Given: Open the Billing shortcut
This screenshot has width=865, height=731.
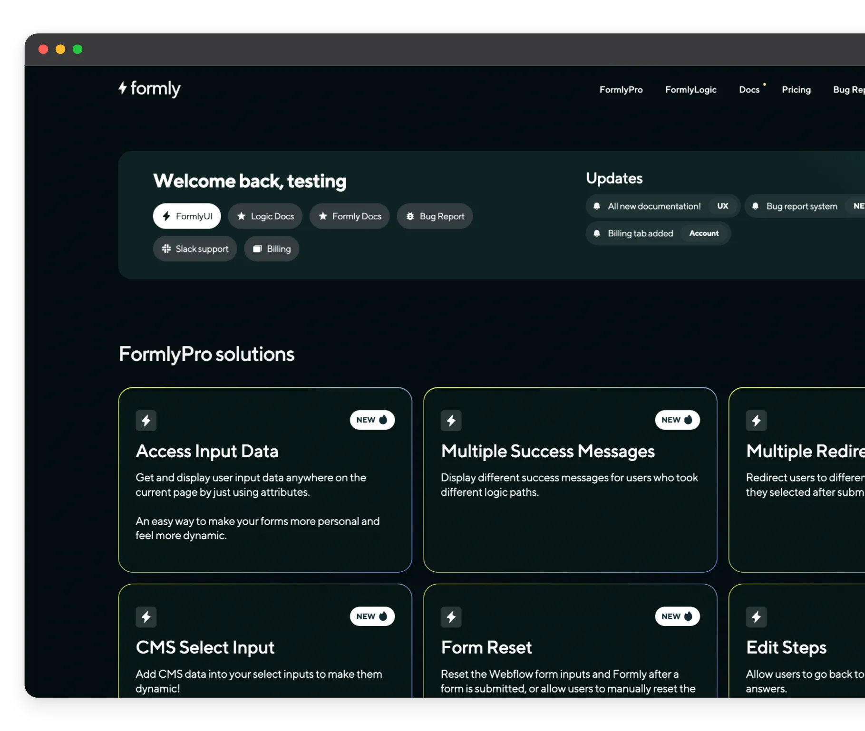Looking at the screenshot, I should (272, 249).
